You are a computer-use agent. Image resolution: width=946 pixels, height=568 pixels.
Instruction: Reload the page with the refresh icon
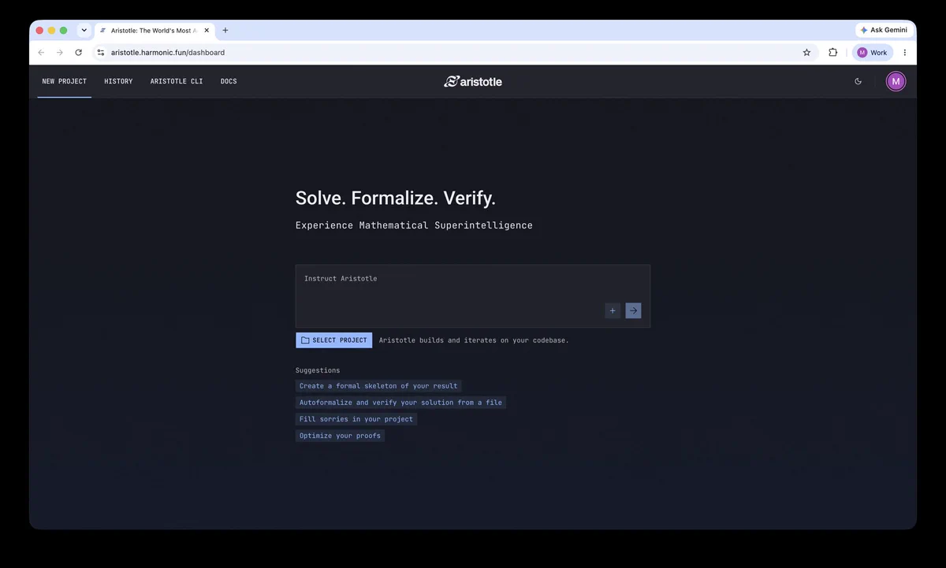click(x=78, y=53)
